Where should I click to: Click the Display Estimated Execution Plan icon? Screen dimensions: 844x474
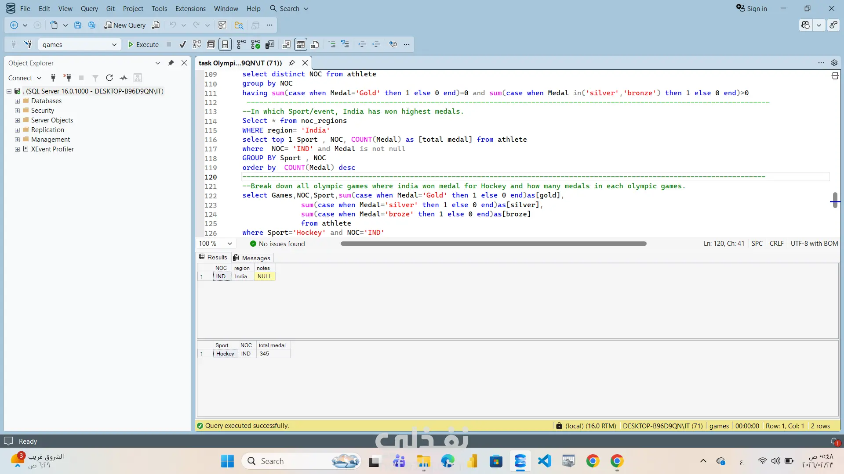197,44
